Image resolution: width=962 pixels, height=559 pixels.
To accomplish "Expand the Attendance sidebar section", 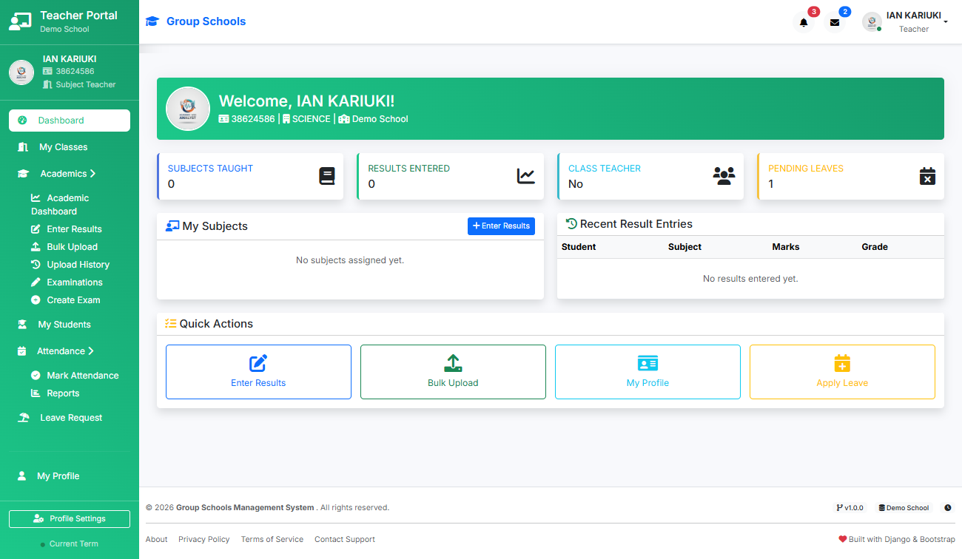I will pos(70,351).
